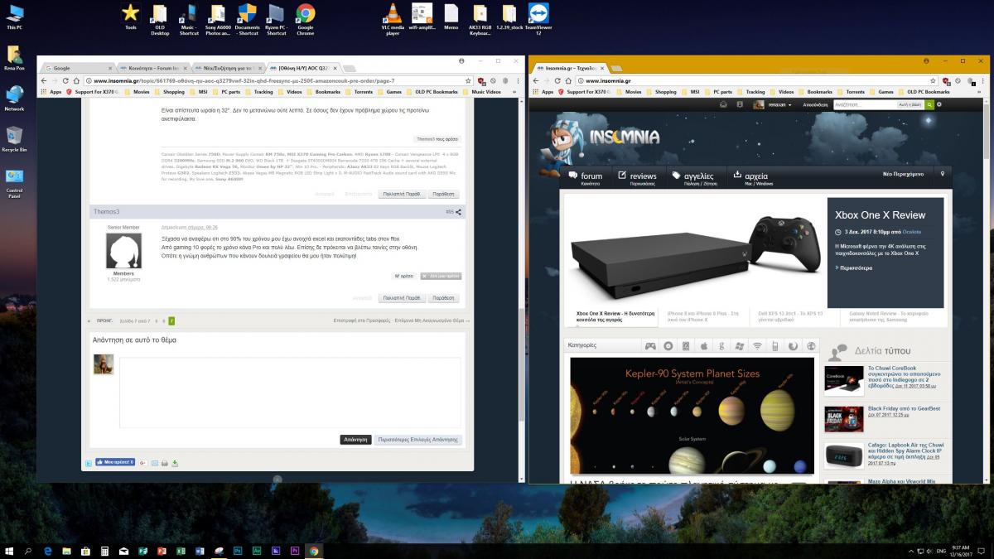This screenshot has height=559, width=994.
Task: Launch Photoshop from the taskbar
Action: click(238, 550)
